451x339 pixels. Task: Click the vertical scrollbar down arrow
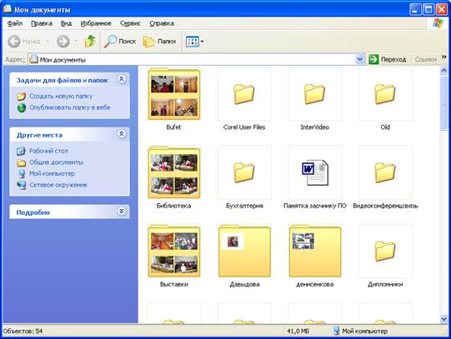pyautogui.click(x=443, y=318)
